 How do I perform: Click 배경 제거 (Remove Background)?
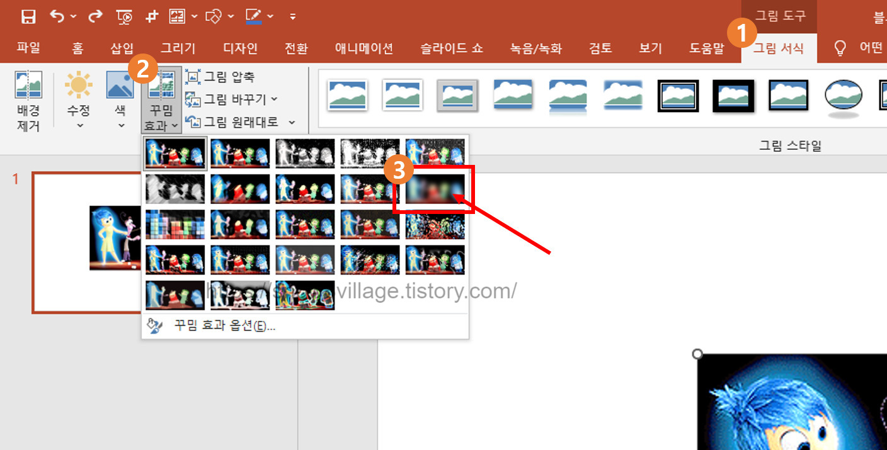(28, 101)
